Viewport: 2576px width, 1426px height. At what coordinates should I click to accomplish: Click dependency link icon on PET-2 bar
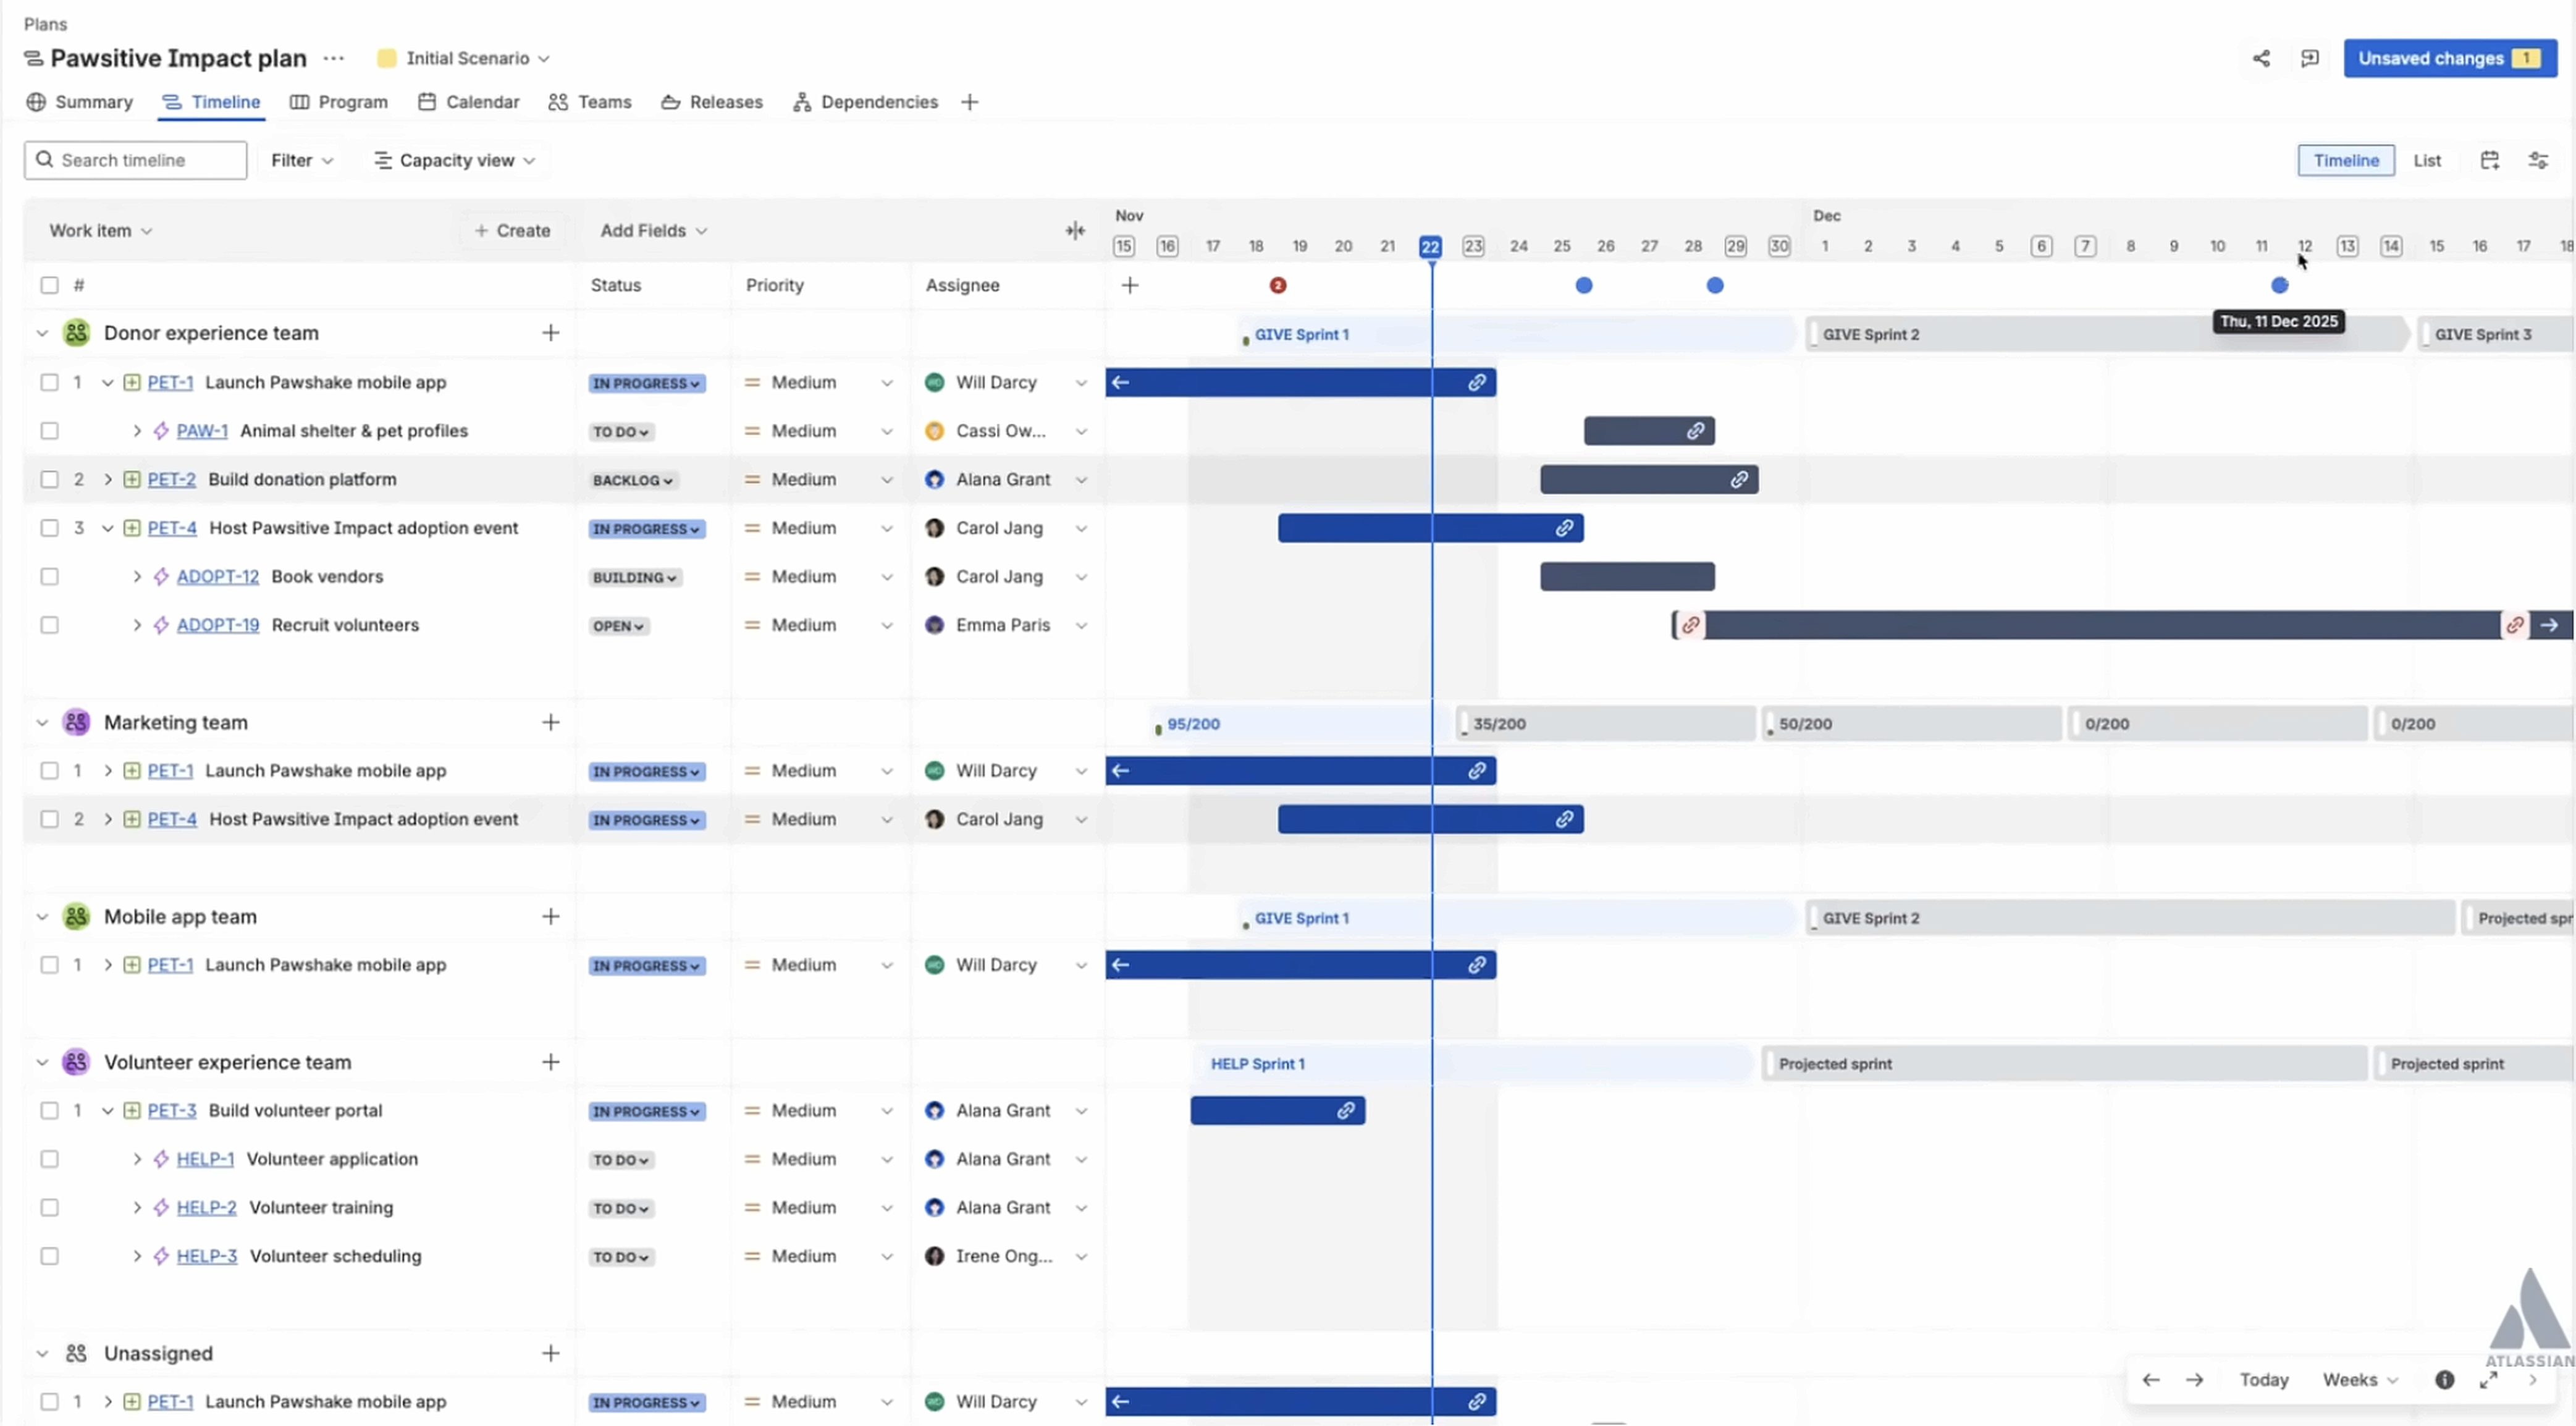[1740, 480]
